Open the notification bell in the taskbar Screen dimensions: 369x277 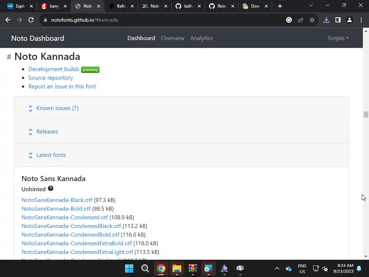pyautogui.click(x=359, y=268)
